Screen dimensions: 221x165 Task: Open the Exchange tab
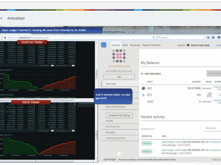[x=135, y=45]
